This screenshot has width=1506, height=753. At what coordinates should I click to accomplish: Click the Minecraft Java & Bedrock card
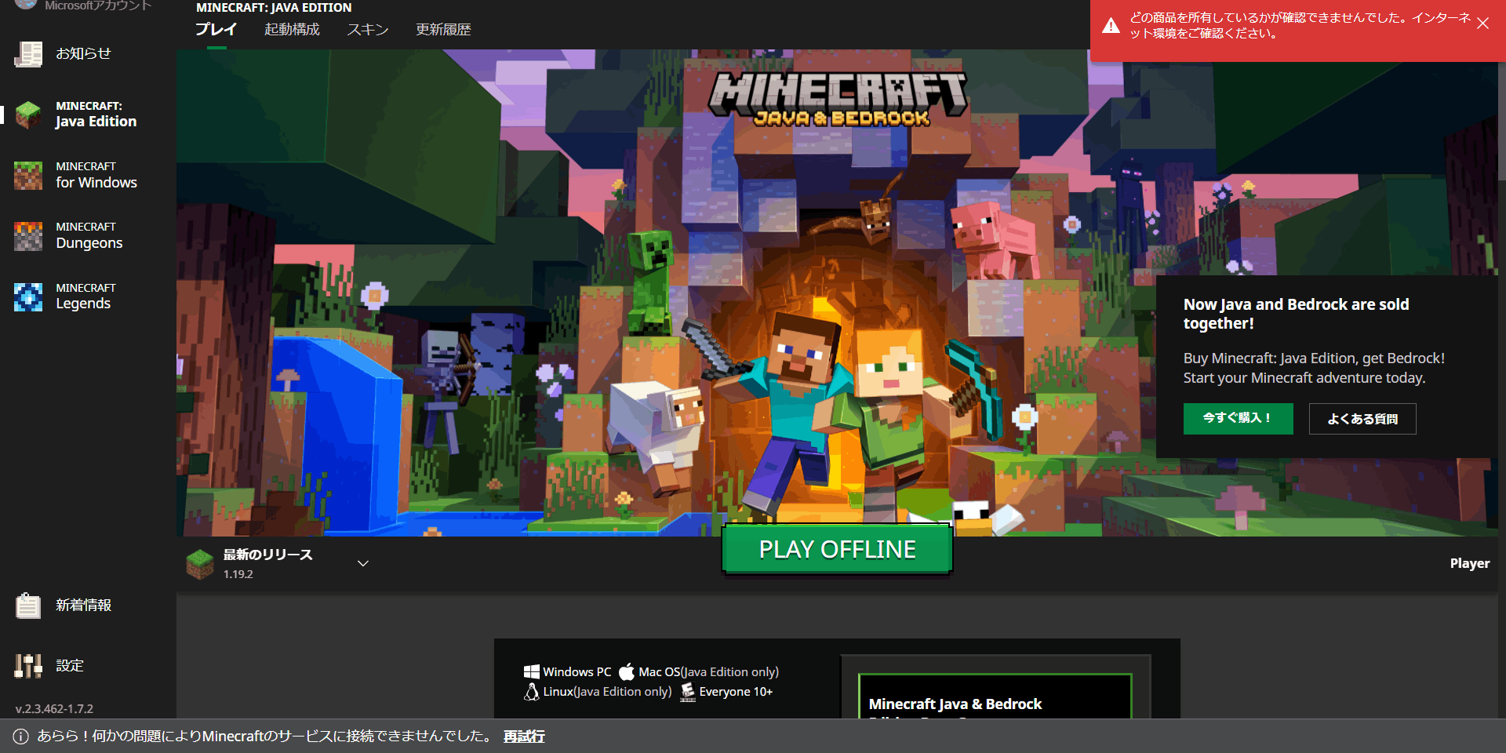tap(995, 697)
